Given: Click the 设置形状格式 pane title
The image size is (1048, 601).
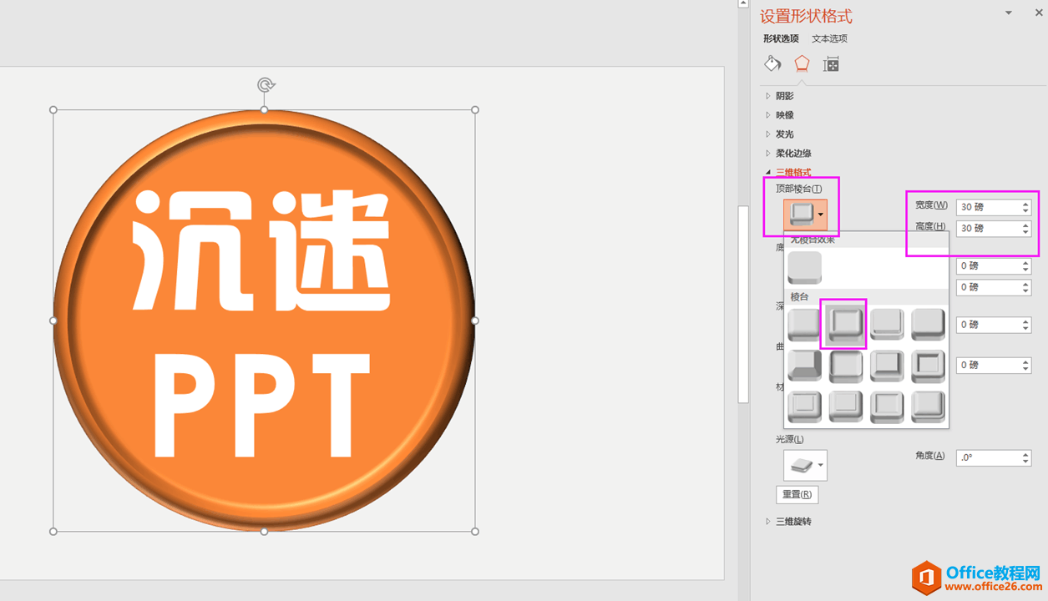Looking at the screenshot, I should click(x=806, y=17).
